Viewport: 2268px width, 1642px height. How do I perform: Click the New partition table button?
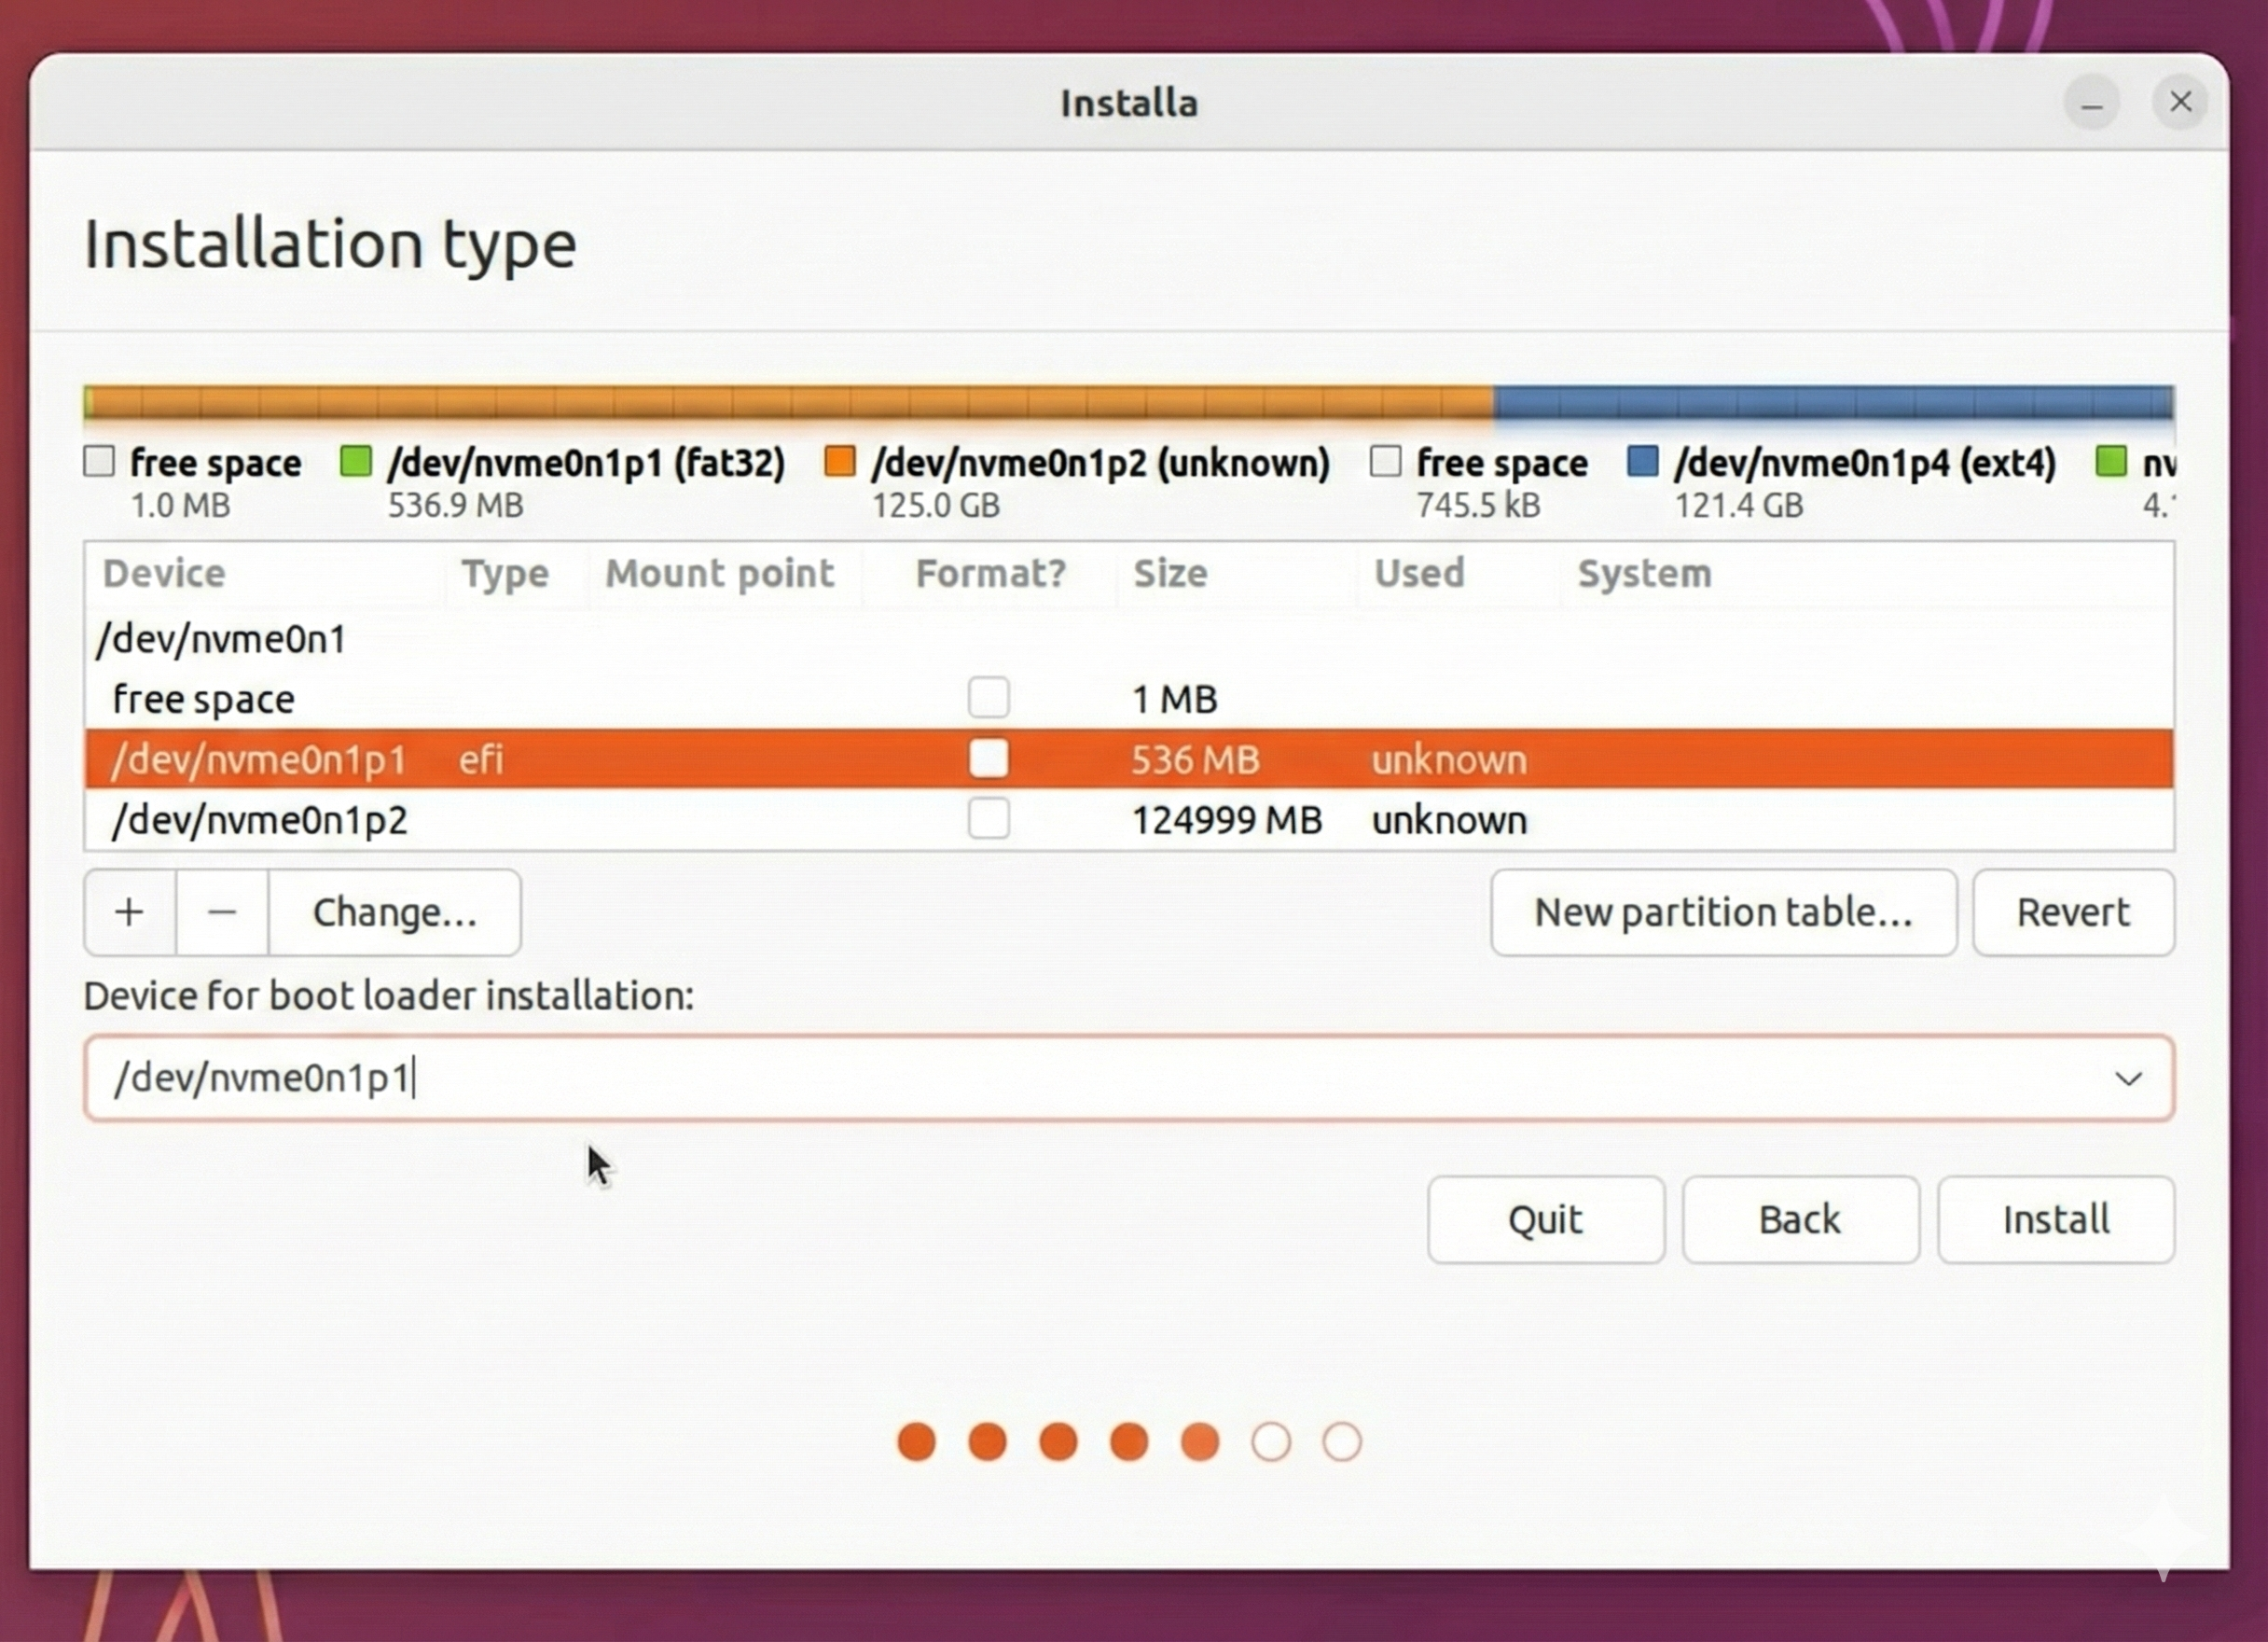1723,911
